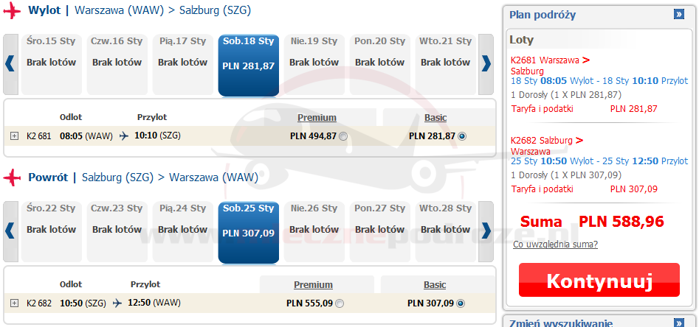Image resolution: width=699 pixels, height=327 pixels.
Task: Select Basic fare PLN 281,87 radio
Action: [462, 136]
